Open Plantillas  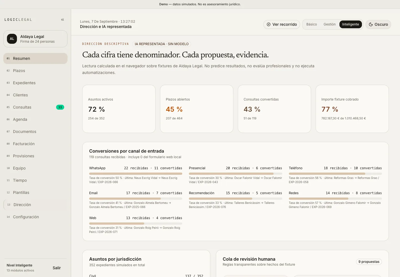[x=35, y=193]
